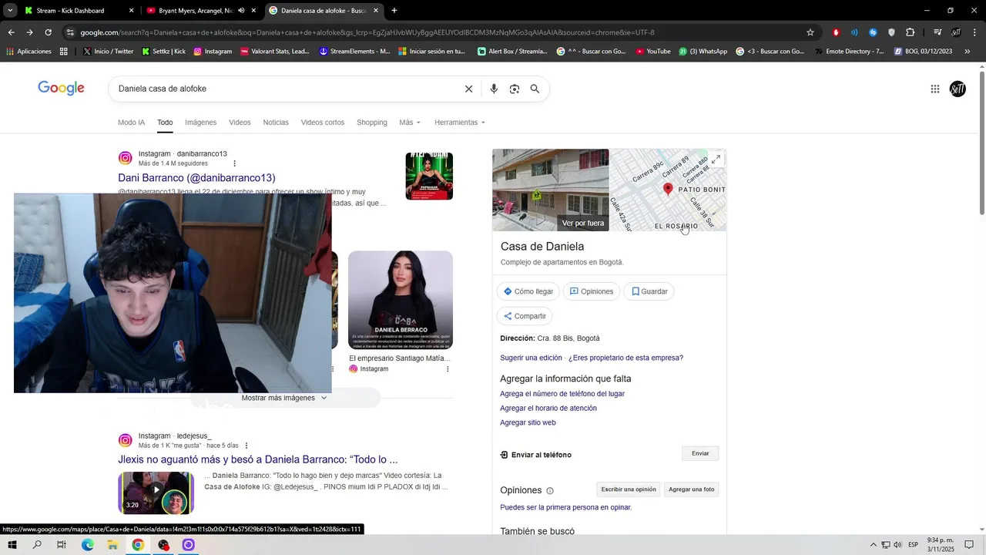This screenshot has width=986, height=555.
Task: Click Agregar una foto
Action: click(691, 489)
